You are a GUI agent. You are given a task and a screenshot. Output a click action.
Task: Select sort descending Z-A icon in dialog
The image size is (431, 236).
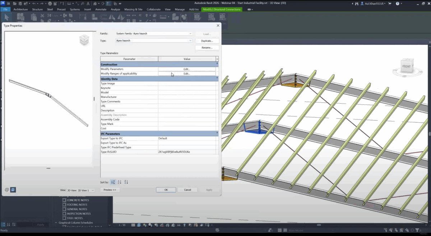point(126,182)
